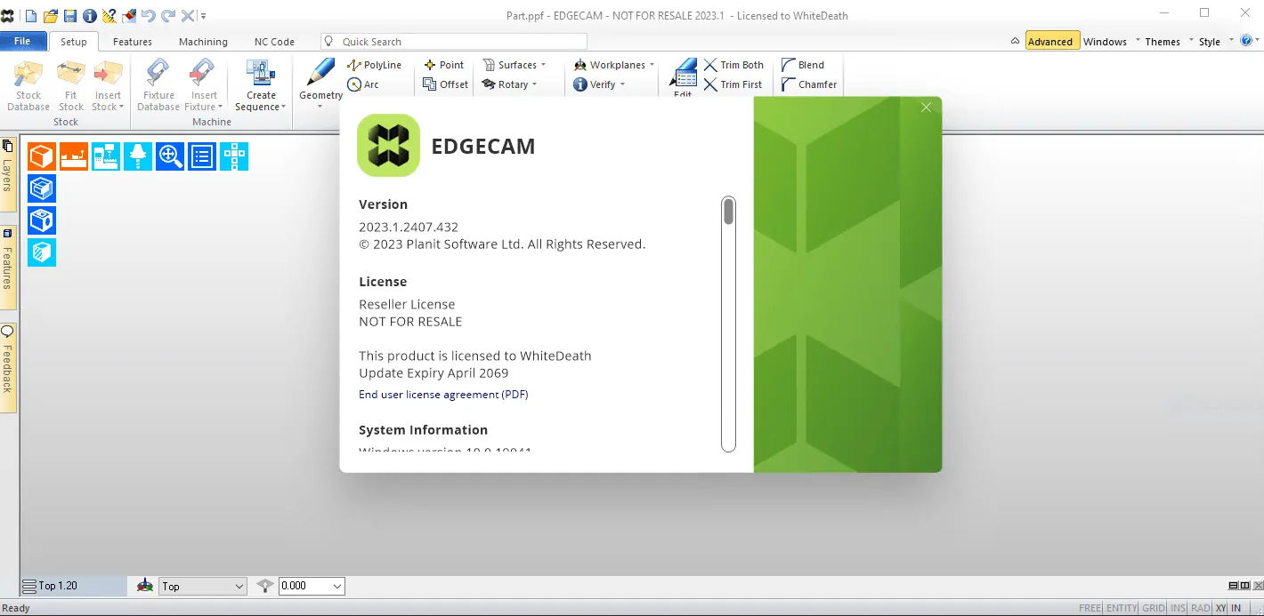1264x616 pixels.
Task: Select the Blend tool
Action: coord(803,65)
